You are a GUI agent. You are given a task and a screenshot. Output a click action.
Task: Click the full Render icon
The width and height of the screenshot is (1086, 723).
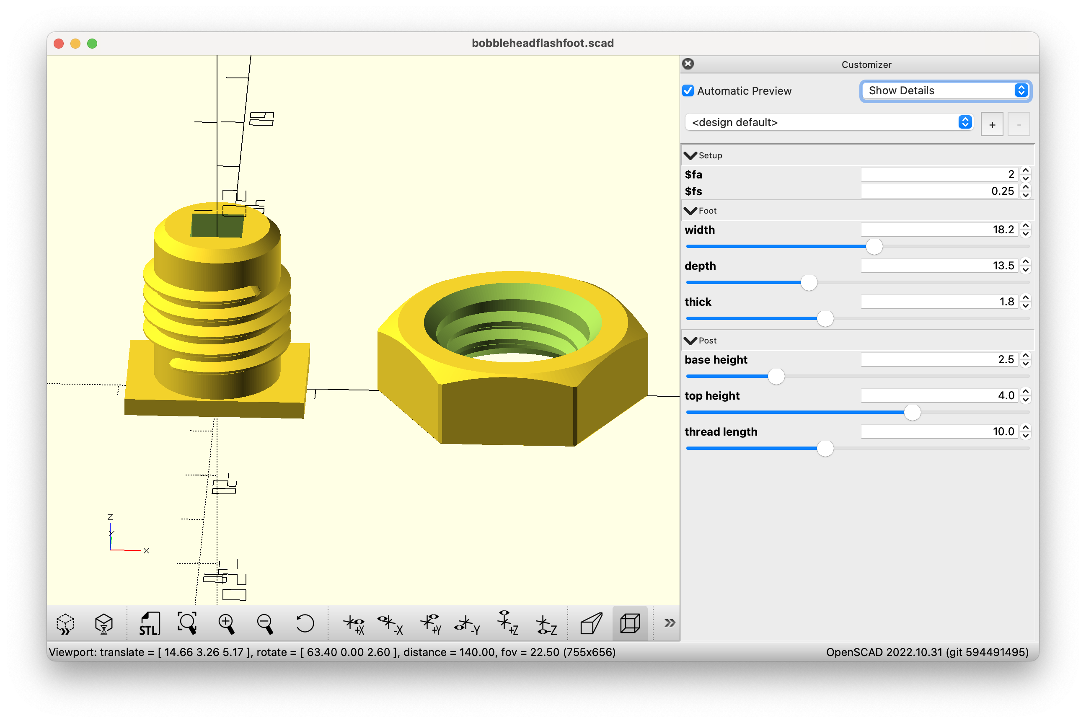click(x=104, y=624)
